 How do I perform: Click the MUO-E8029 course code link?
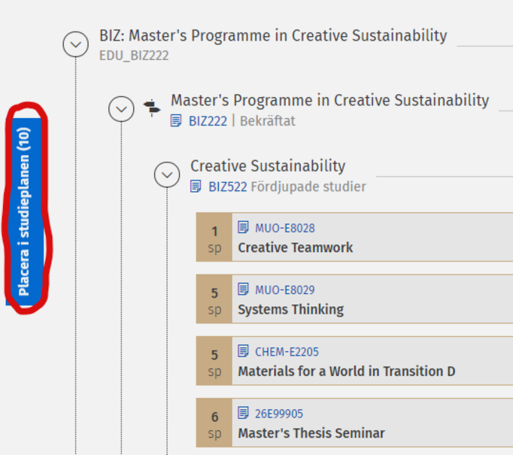[x=284, y=290]
